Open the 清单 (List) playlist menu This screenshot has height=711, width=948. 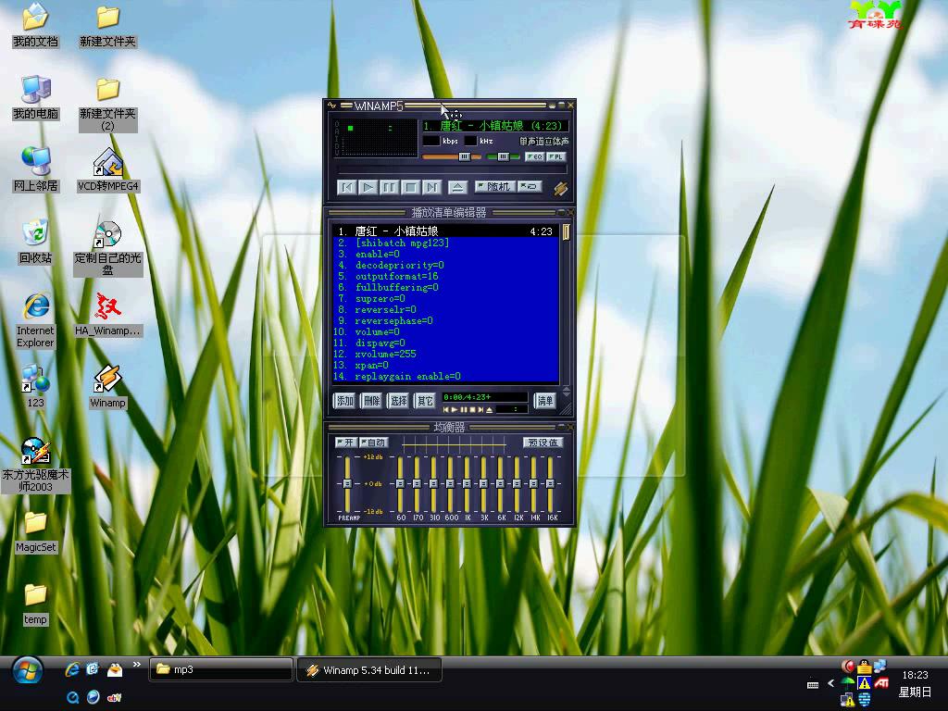pyautogui.click(x=544, y=400)
